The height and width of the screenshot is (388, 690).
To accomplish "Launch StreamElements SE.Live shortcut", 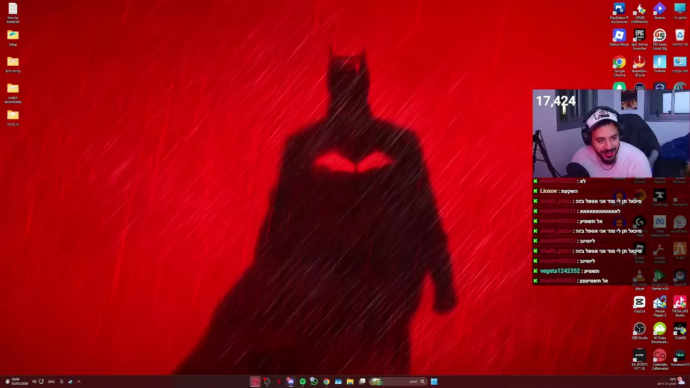I will tap(639, 67).
